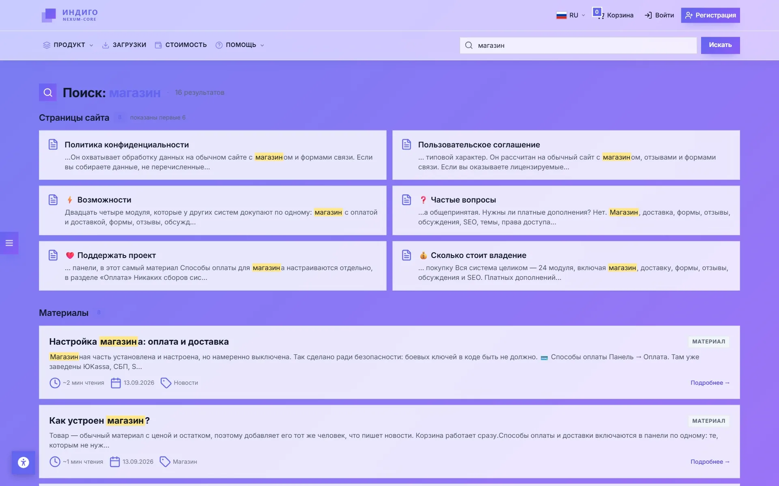The height and width of the screenshot is (486, 779).
Task: Open the Сколько стоит владение page result
Action: 566,266
